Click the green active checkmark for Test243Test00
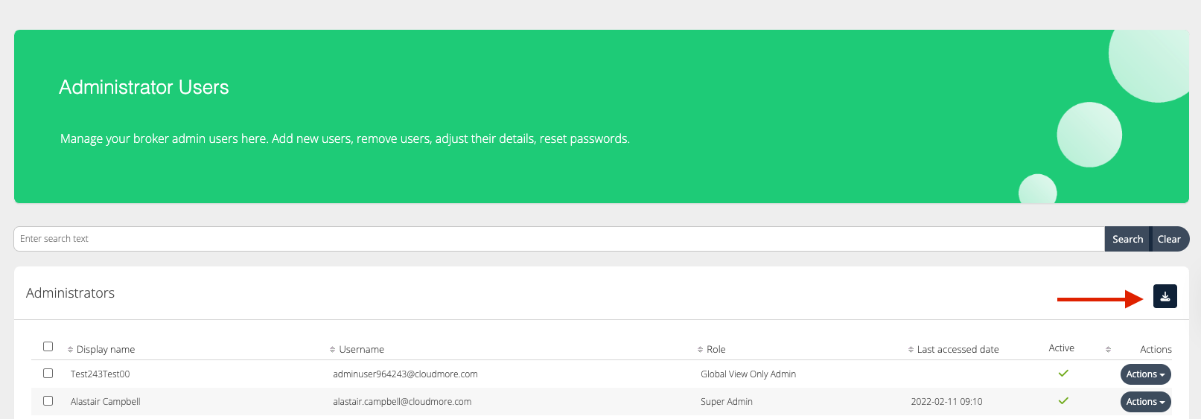 [1063, 374]
